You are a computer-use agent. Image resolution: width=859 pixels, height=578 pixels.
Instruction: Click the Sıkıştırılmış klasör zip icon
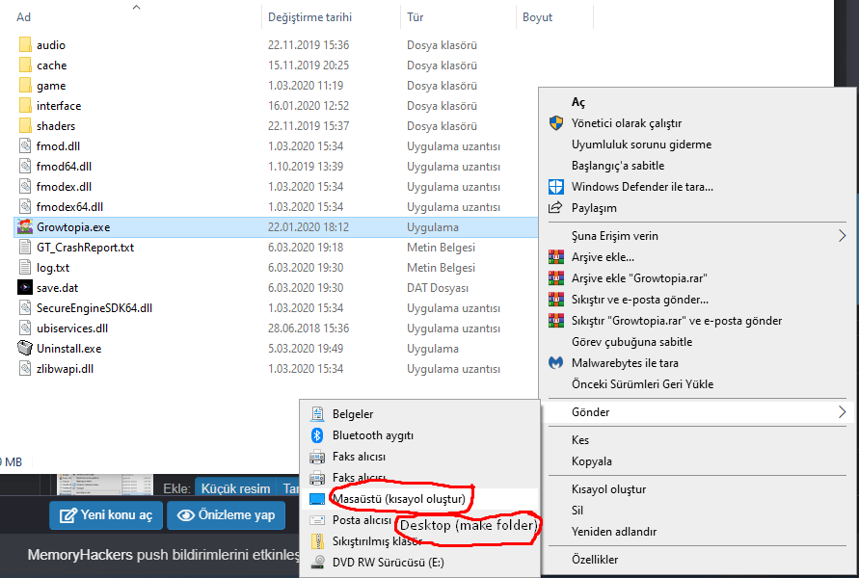pyautogui.click(x=317, y=541)
